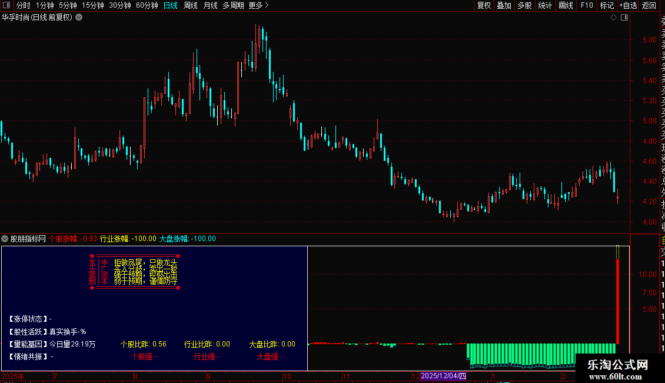Click the 个股涨幅 value label
The image size is (665, 383).
pos(73,239)
